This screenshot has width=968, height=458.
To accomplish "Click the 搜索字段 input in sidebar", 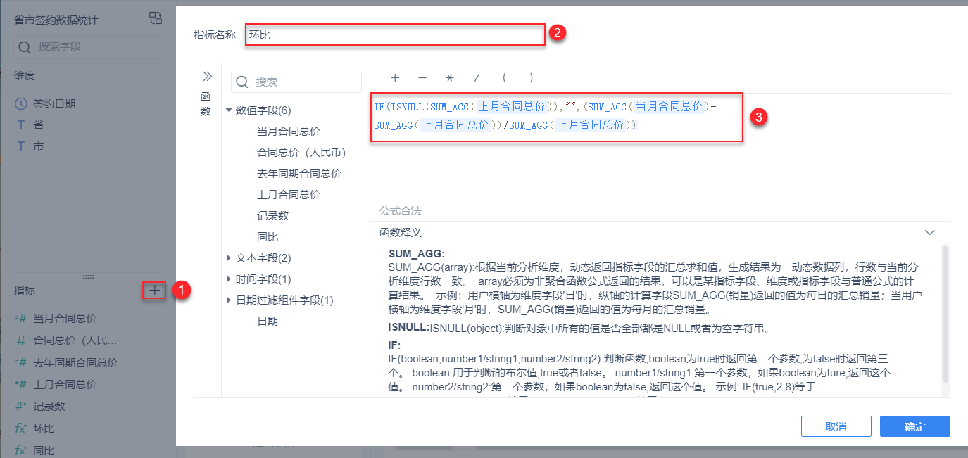I will pyautogui.click(x=88, y=47).
